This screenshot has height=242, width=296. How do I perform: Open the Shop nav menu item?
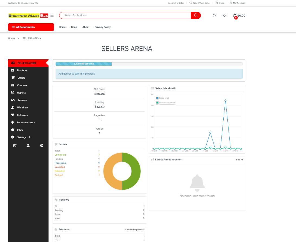tap(74, 27)
